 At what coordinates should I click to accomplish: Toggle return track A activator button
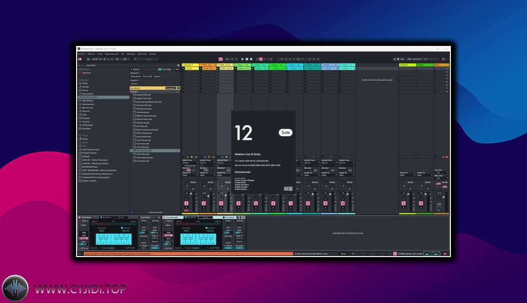coord(404,203)
